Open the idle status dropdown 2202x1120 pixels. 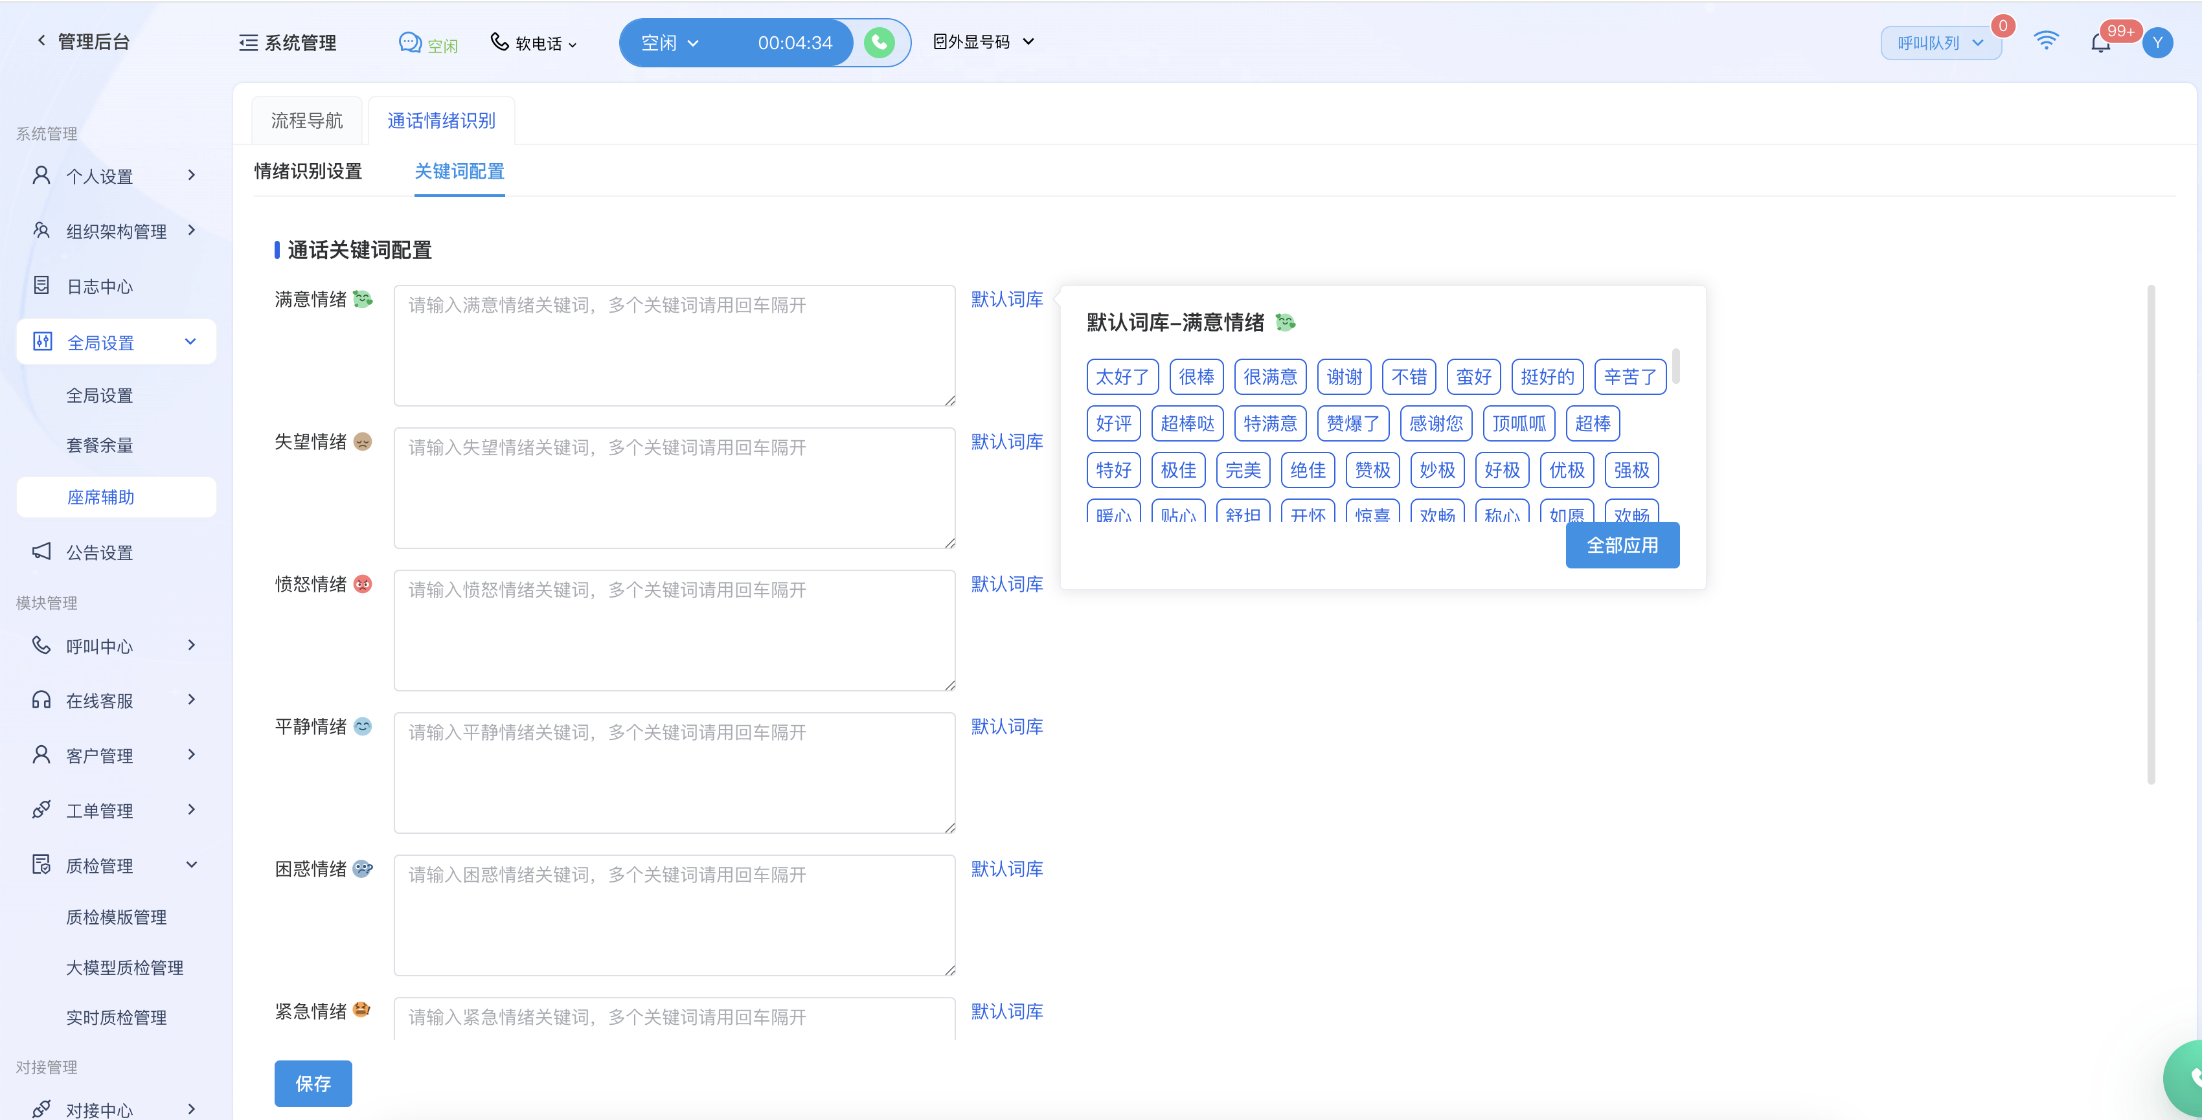click(x=670, y=43)
